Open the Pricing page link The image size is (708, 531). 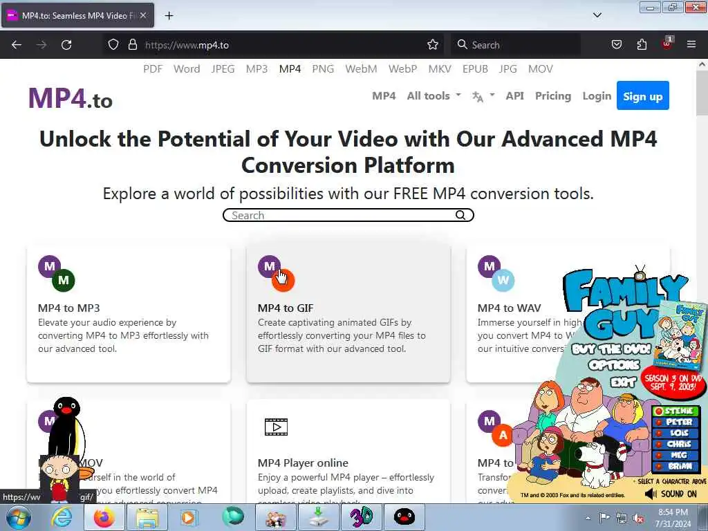[552, 95]
